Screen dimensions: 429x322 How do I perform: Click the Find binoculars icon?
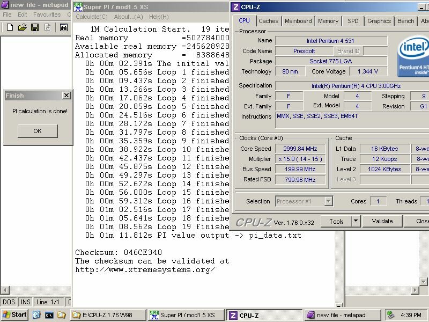point(64,27)
